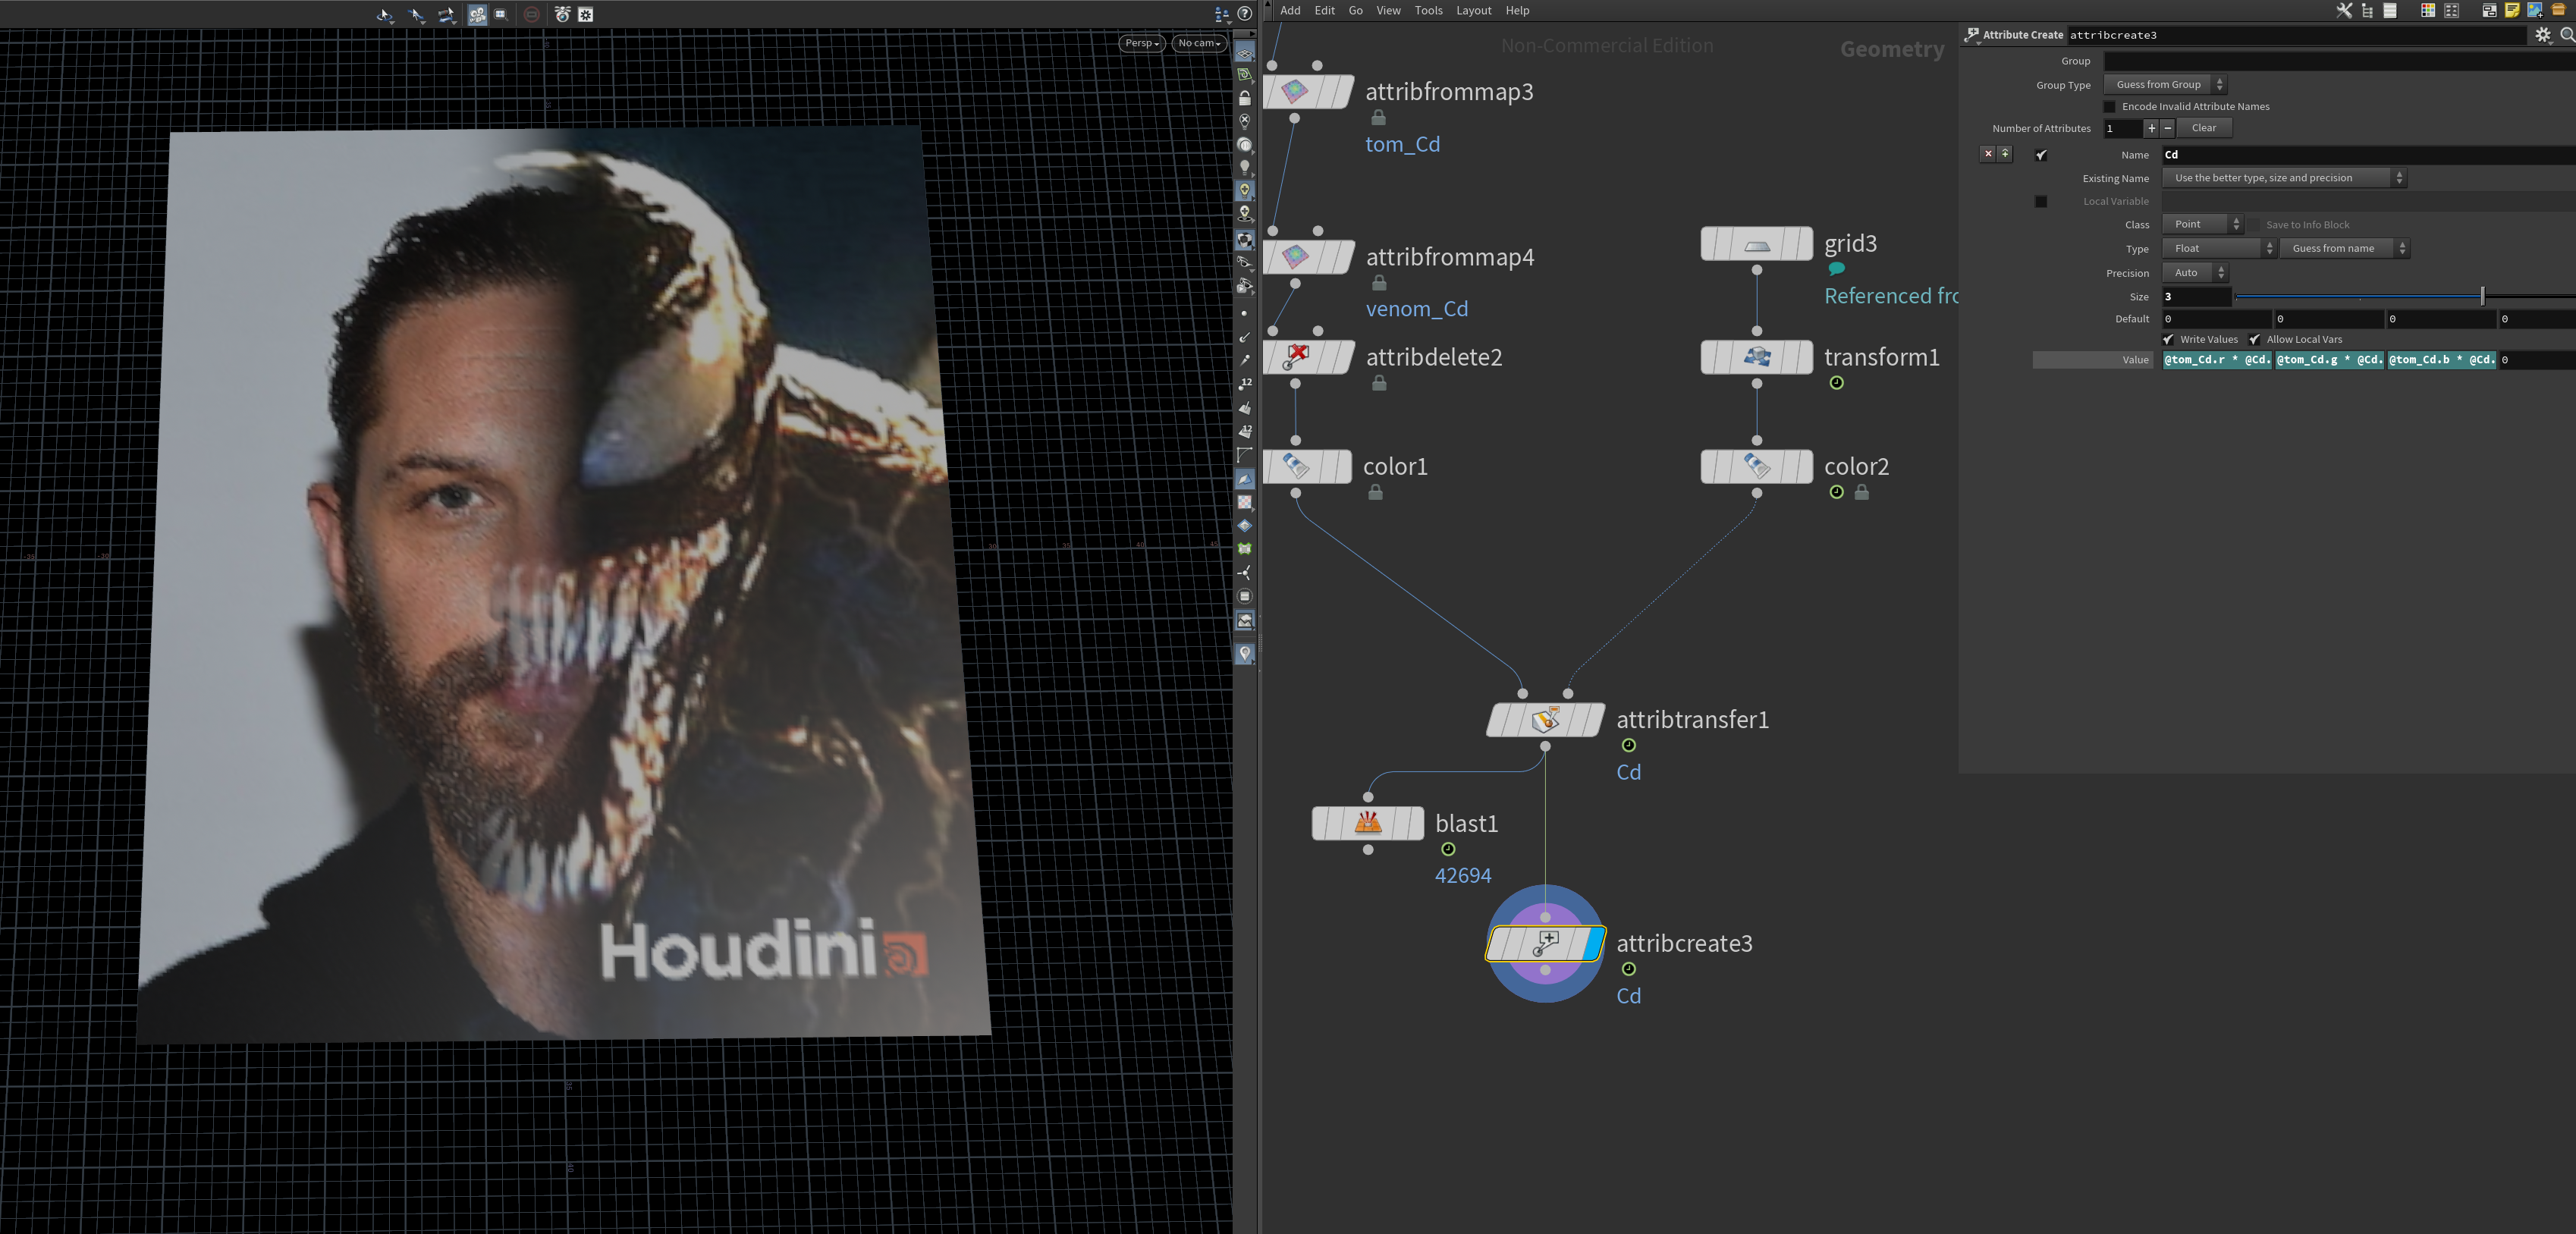Open the Add menu in network editor
2576x1234 pixels.
click(x=1290, y=10)
